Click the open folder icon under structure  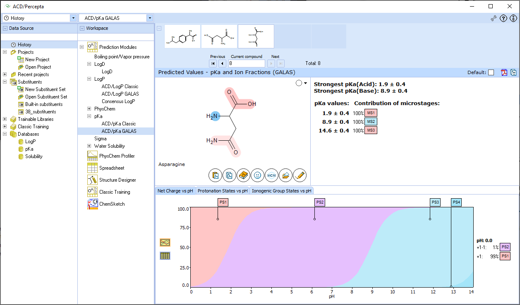[x=285, y=175]
